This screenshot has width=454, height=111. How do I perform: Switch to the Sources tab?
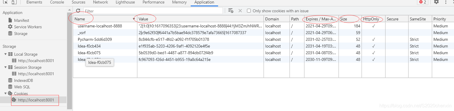(x=78, y=2)
